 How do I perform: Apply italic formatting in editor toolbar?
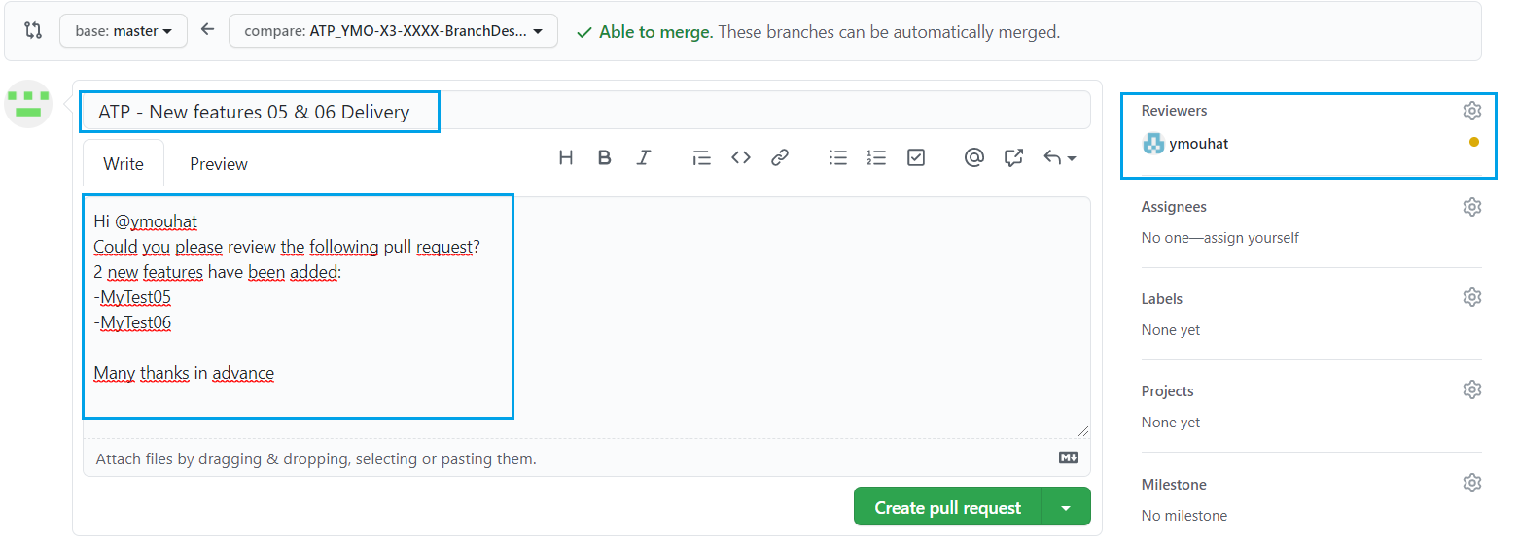pos(643,157)
